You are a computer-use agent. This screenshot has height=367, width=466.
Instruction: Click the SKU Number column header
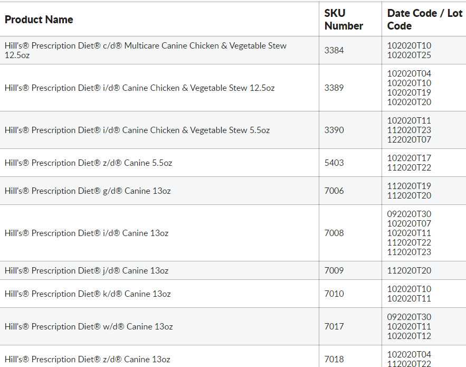click(344, 20)
